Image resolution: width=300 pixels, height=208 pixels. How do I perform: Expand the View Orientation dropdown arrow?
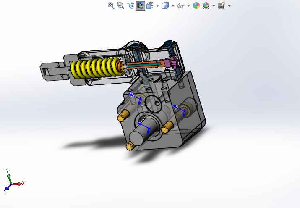point(158,6)
